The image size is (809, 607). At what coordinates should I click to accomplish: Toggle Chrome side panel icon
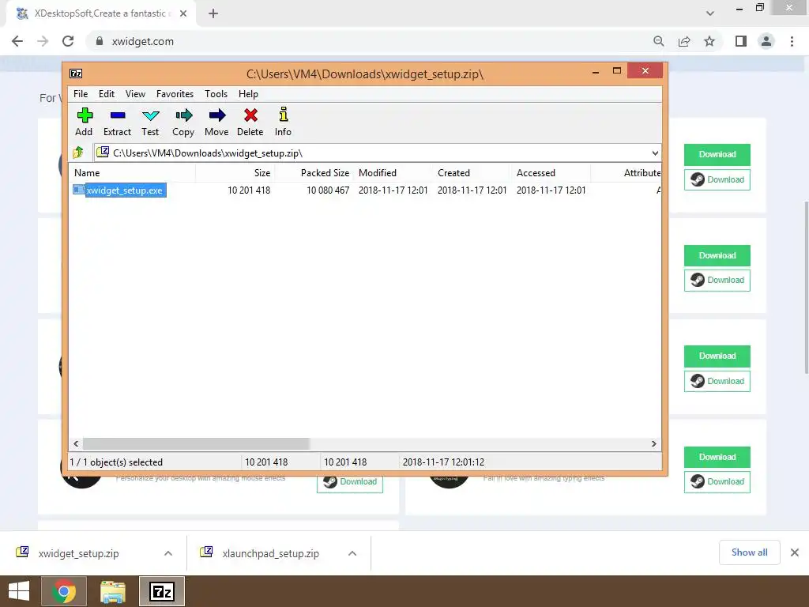pyautogui.click(x=741, y=41)
